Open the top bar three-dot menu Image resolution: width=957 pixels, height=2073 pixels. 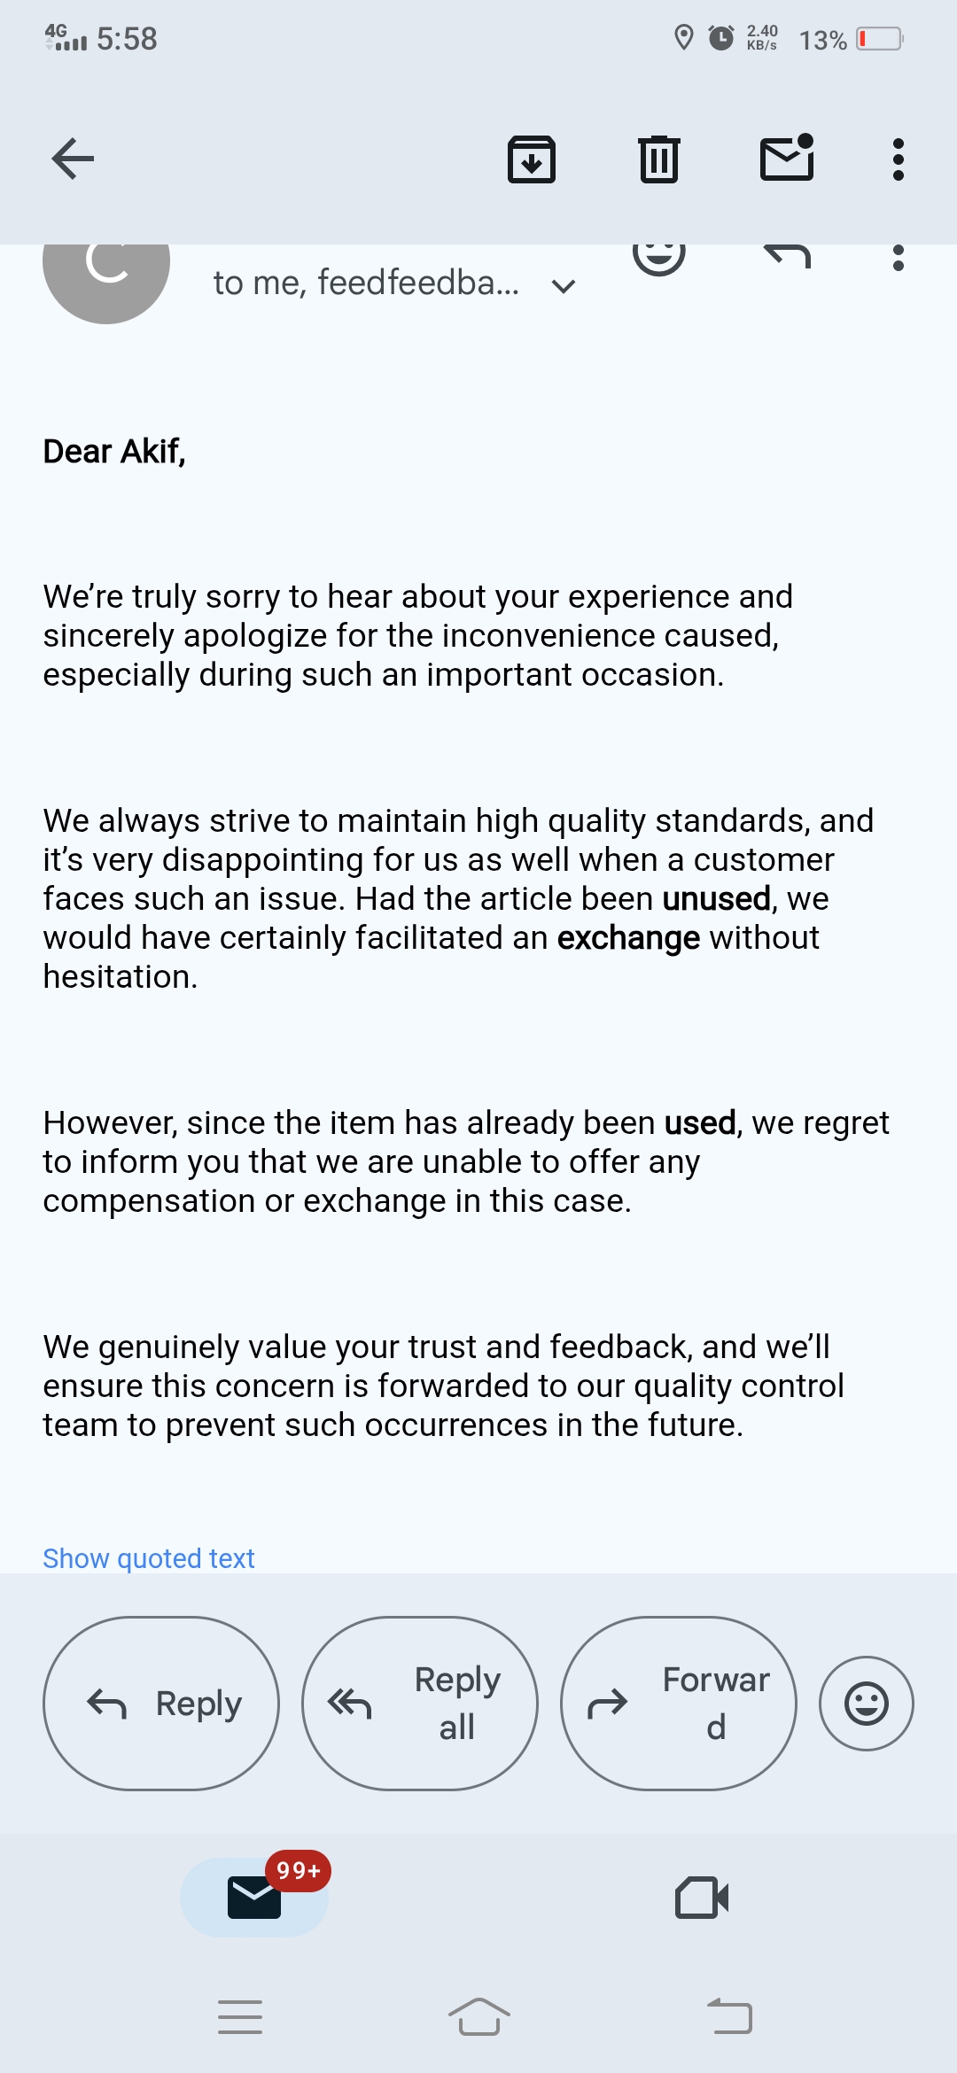[899, 159]
